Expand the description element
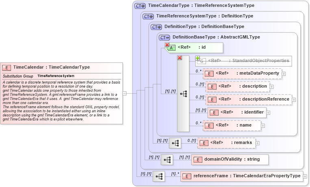 (x=272, y=87)
